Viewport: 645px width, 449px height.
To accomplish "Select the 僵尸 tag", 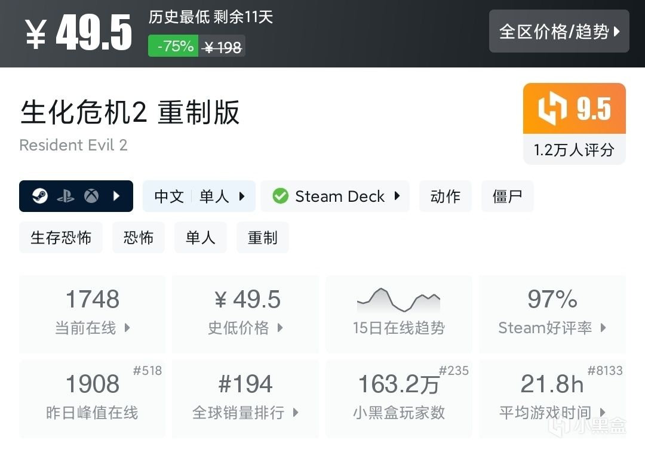I will tap(507, 196).
